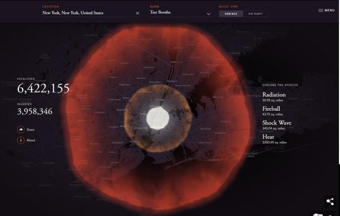The height and width of the screenshot is (216, 340).
Task: Click the white fireball center on the map
Action: (158, 117)
